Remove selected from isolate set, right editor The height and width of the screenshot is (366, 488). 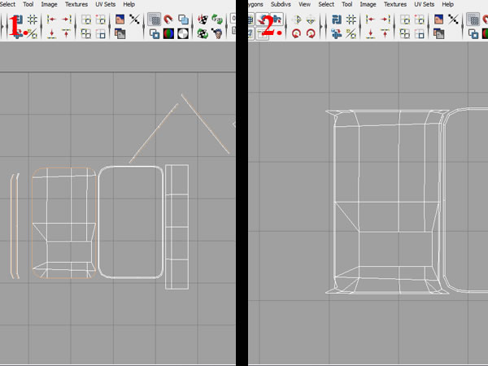(419, 33)
